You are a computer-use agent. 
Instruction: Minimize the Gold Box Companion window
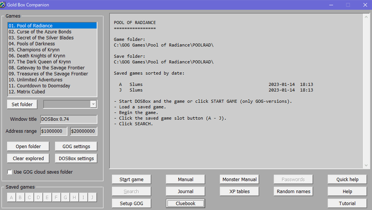pos(331,5)
